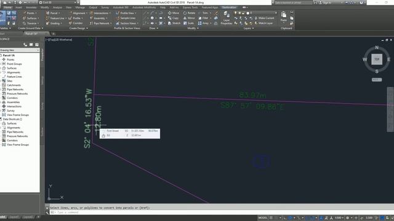Image resolution: width=394 pixels, height=221 pixels.
Task: Select the Scale tool
Action: coord(188,23)
